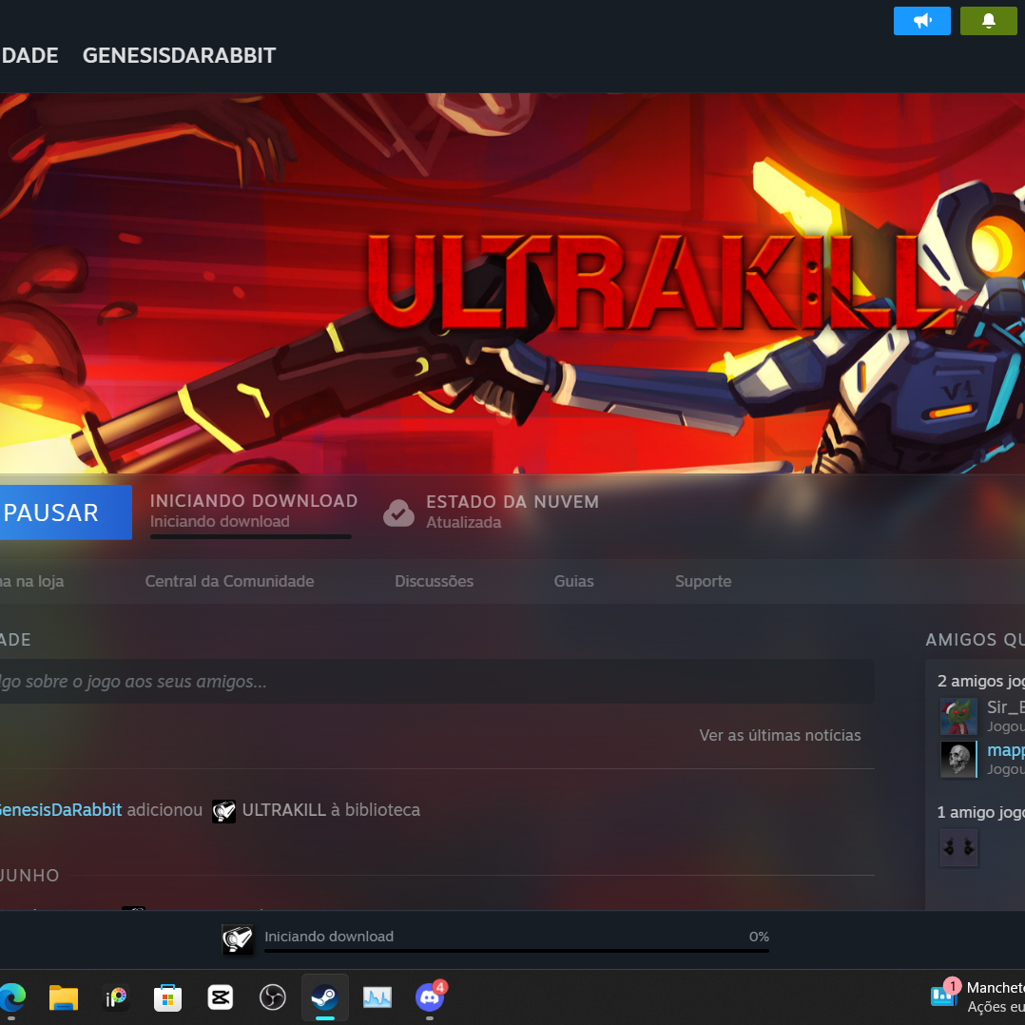Screen dimensions: 1025x1025
Task: Click the ULTRAKILL icon in activity feed
Action: (x=223, y=811)
